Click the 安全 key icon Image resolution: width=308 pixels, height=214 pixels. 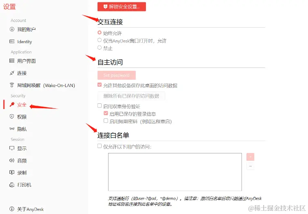pos(12,105)
